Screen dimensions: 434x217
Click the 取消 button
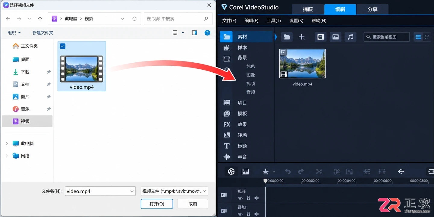(193, 204)
